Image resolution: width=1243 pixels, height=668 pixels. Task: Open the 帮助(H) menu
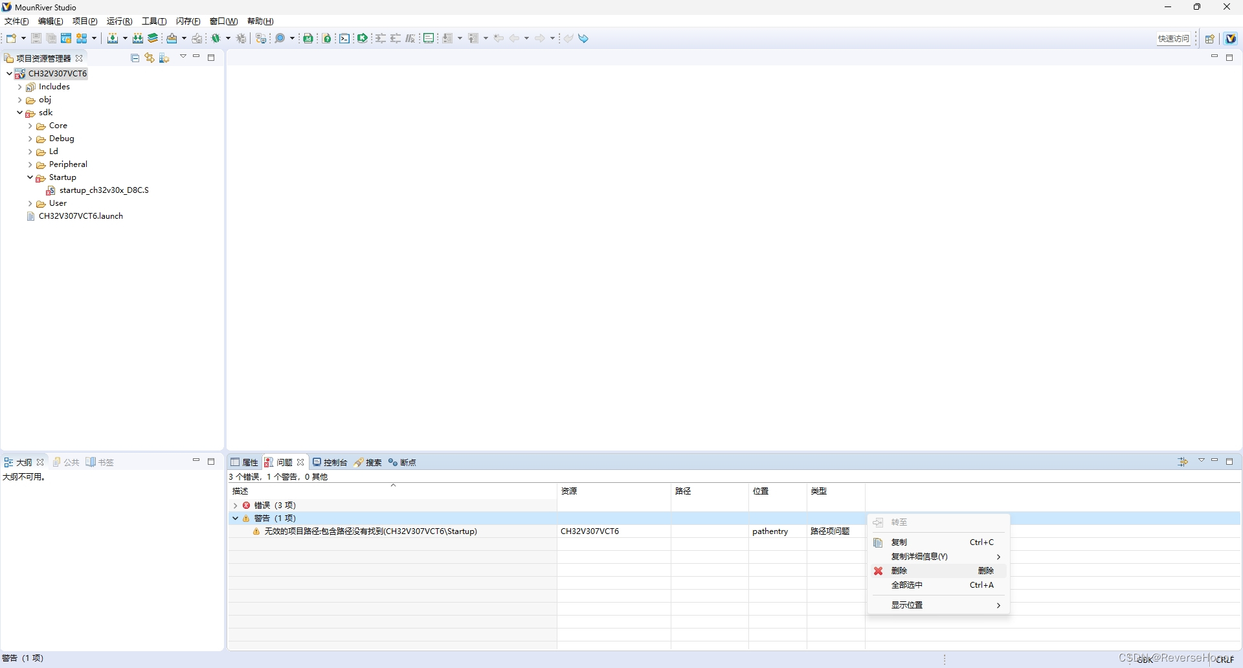point(260,21)
